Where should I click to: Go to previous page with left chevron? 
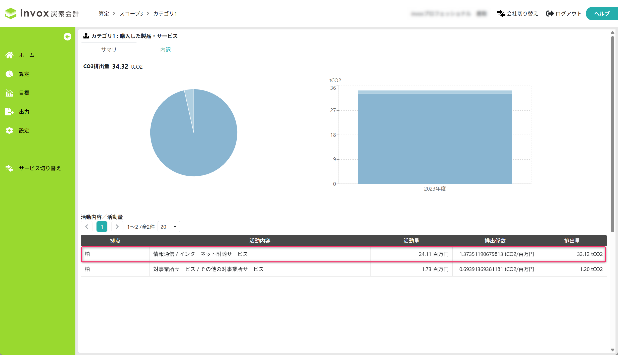(87, 227)
